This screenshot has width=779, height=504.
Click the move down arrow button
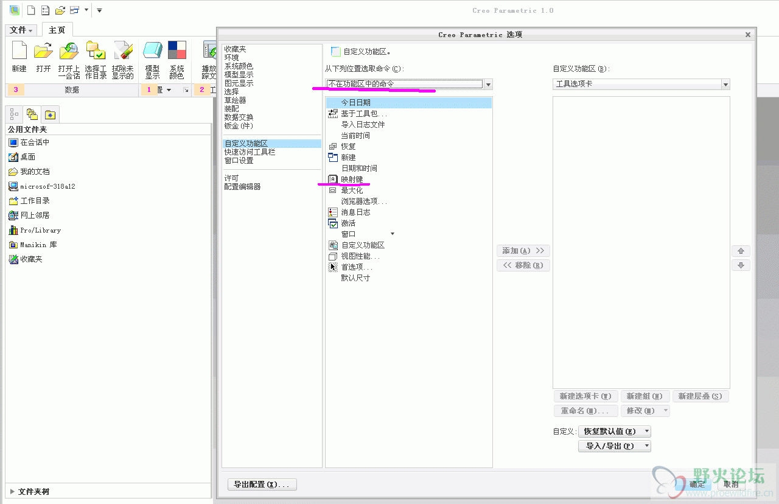pos(741,265)
